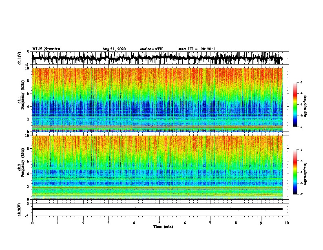Screen dimensions: 323x250
Task: Click the ch.3 voltage black trace
Action: tap(157, 209)
